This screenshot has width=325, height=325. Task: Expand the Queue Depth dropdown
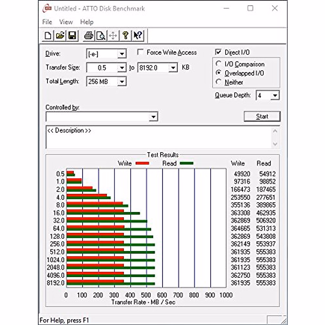click(275, 95)
